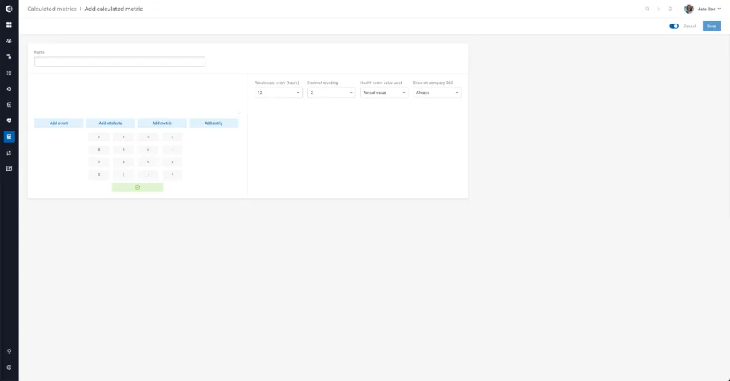Screen dimensions: 730x381
Task: Click keypad minus key
Action: (x=173, y=150)
